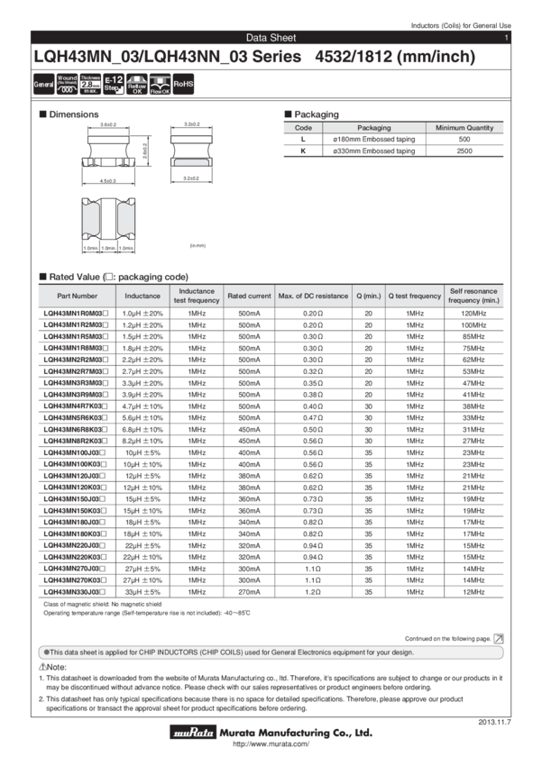Click the 33µH ±5% inductance value
The width and height of the screenshot is (542, 766).
(142, 591)
